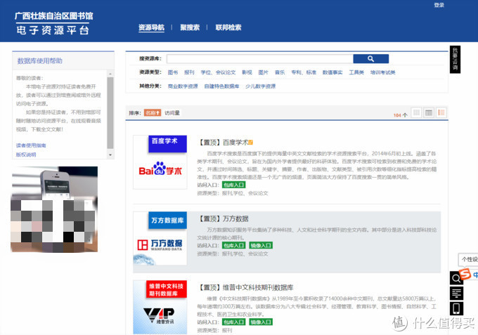Filter resource type by 学位、会议论文
The image size is (478, 335).
click(218, 72)
